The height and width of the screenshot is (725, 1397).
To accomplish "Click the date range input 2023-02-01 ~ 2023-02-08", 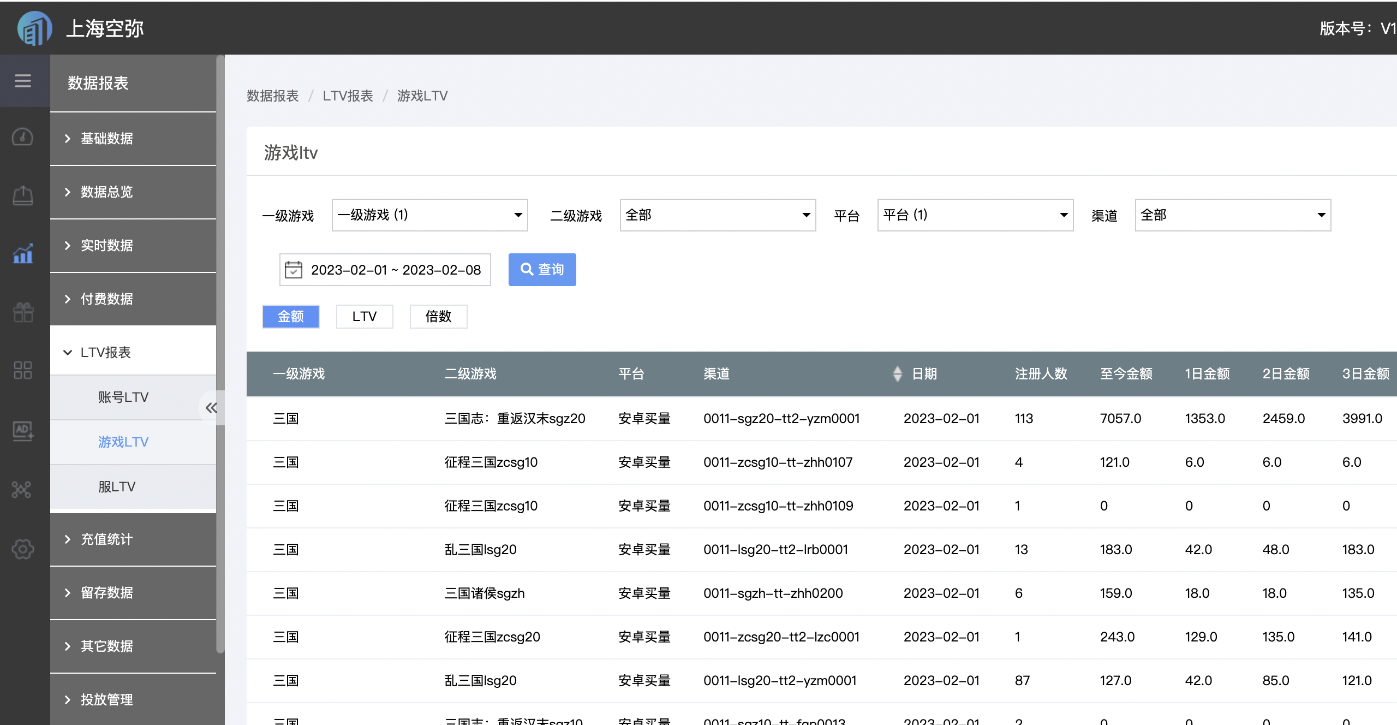I will [385, 270].
